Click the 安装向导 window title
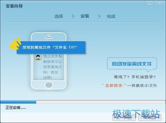 [14, 6]
